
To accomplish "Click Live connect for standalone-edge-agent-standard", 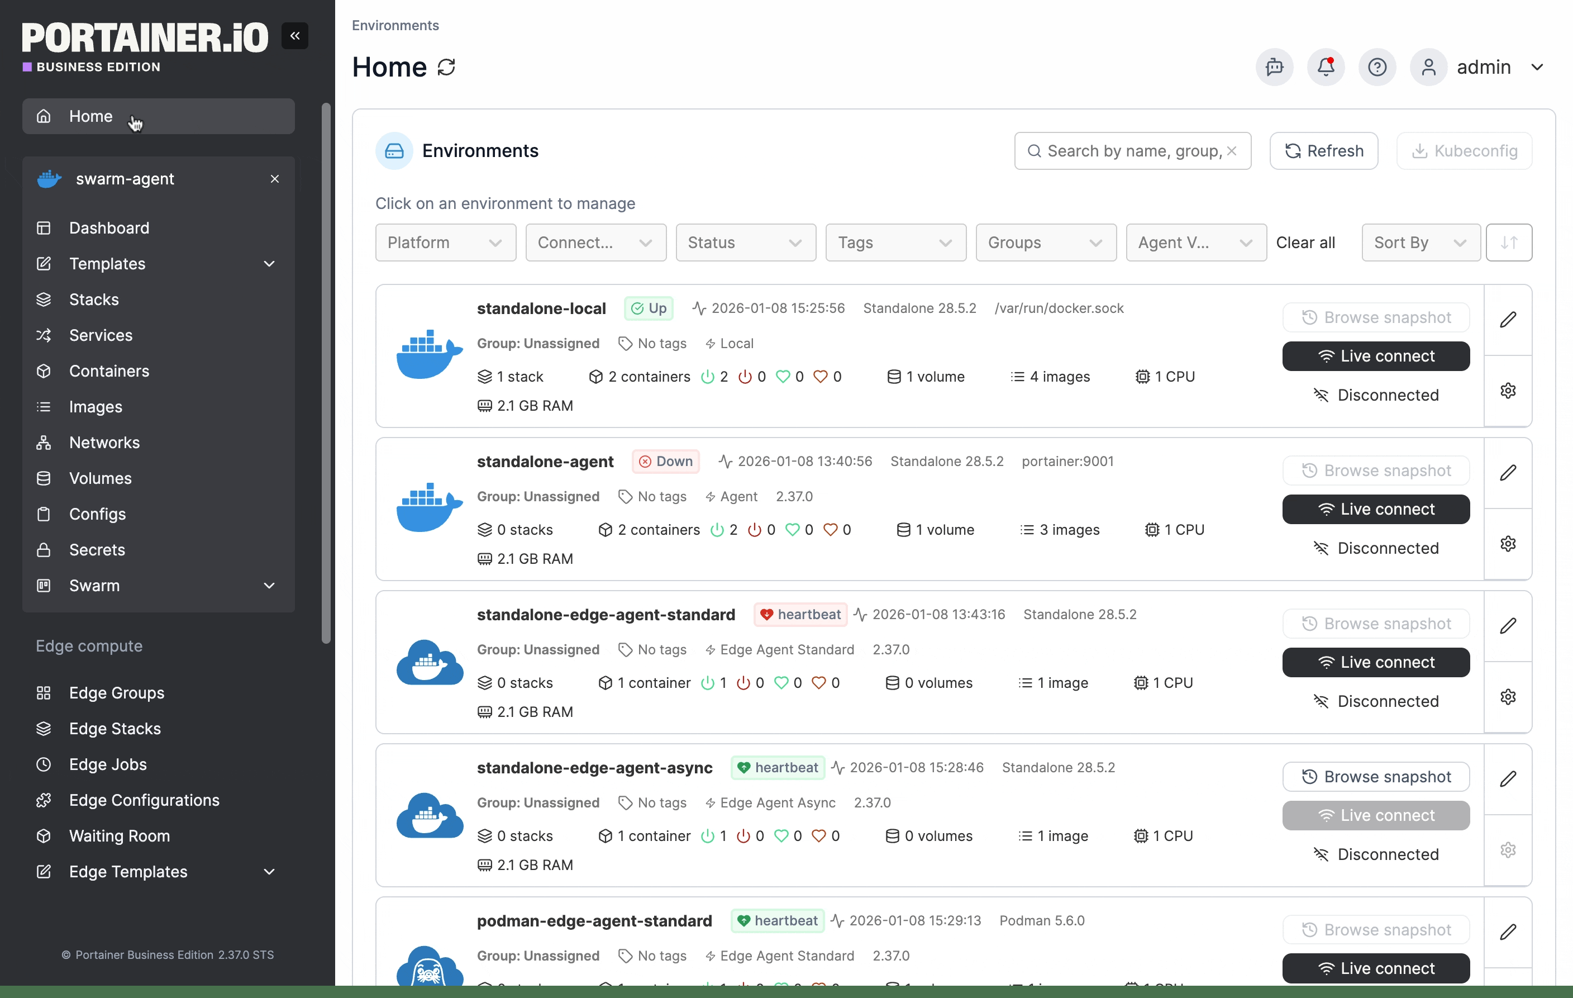I will [1375, 662].
